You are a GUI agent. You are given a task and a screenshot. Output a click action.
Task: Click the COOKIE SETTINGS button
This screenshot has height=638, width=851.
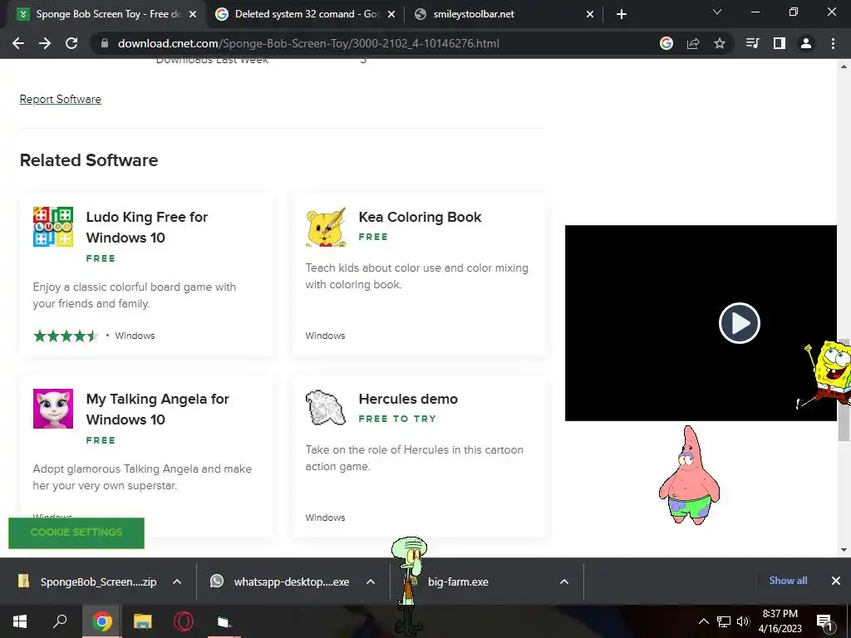click(x=76, y=532)
